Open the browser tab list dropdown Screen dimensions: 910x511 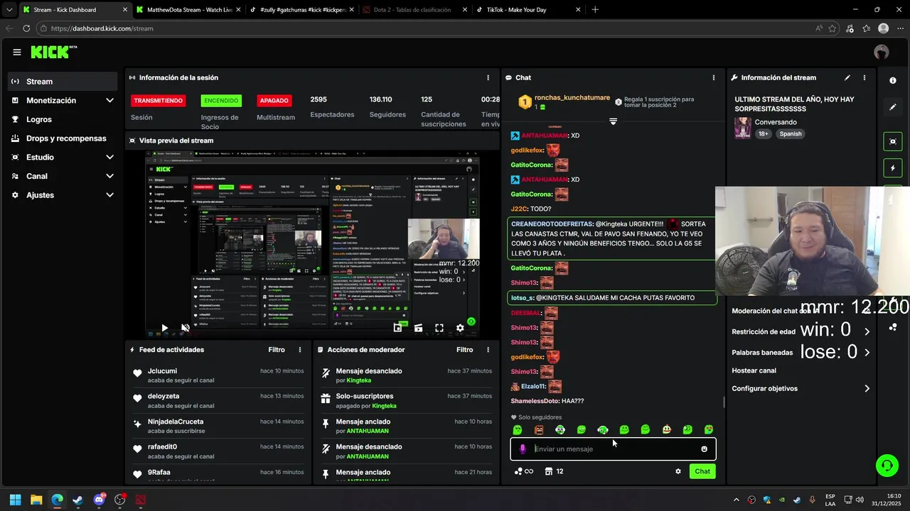pos(9,10)
